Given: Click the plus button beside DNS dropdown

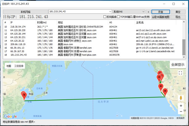Looking at the screenshot, I should pos(148,11).
